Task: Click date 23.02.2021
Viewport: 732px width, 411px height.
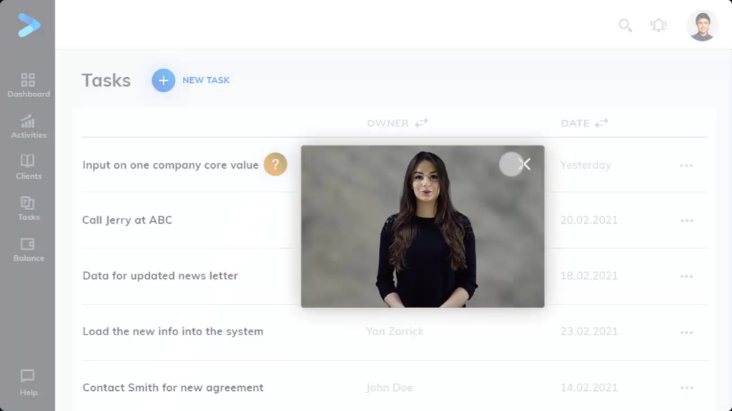Action: [589, 332]
